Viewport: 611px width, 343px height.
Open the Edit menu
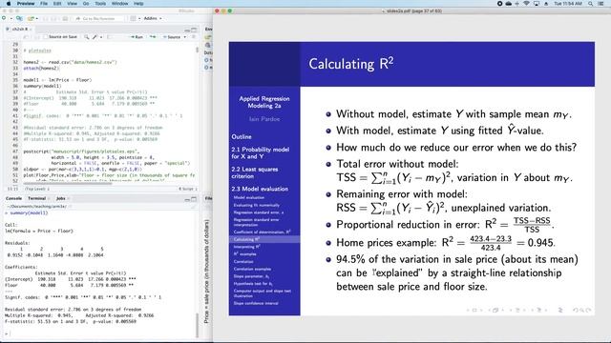click(x=57, y=4)
